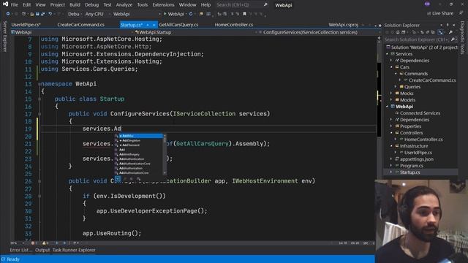The image size is (468, 263).
Task: Click the Live Share button
Action: [x=440, y=13]
